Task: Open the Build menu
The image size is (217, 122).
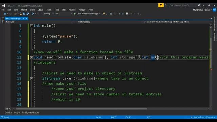Action: coord(32,10)
